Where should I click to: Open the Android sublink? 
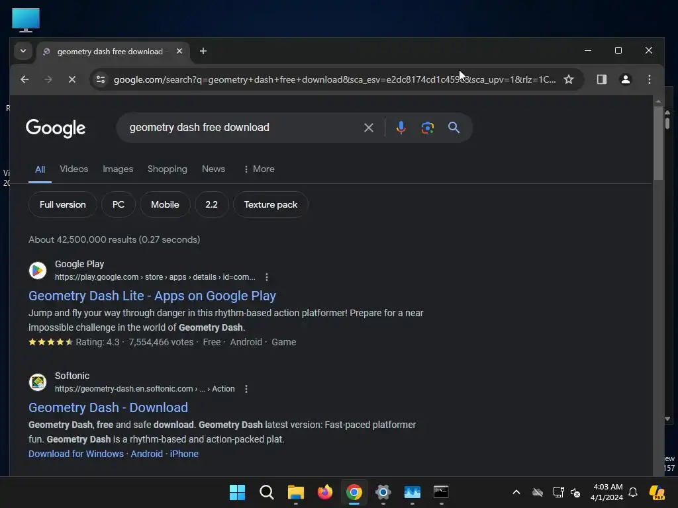146,454
